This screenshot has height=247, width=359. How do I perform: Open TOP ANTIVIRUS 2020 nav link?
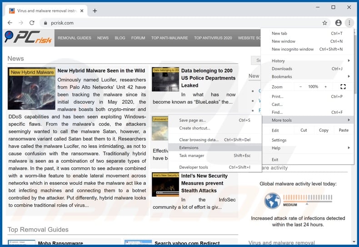click(x=213, y=38)
